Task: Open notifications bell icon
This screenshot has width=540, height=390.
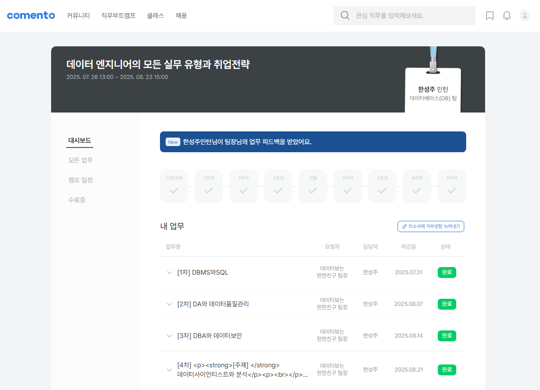Action: [x=507, y=16]
